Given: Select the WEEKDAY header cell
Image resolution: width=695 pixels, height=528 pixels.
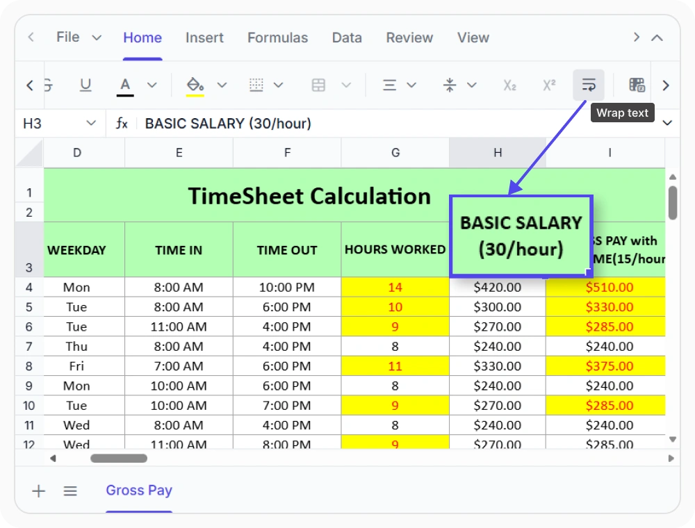Looking at the screenshot, I should point(84,250).
